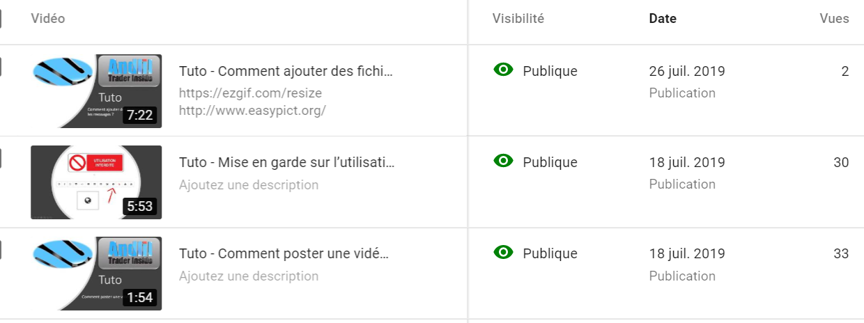Open thumbnail of the 7:22 video
The width and height of the screenshot is (864, 323).
96,91
